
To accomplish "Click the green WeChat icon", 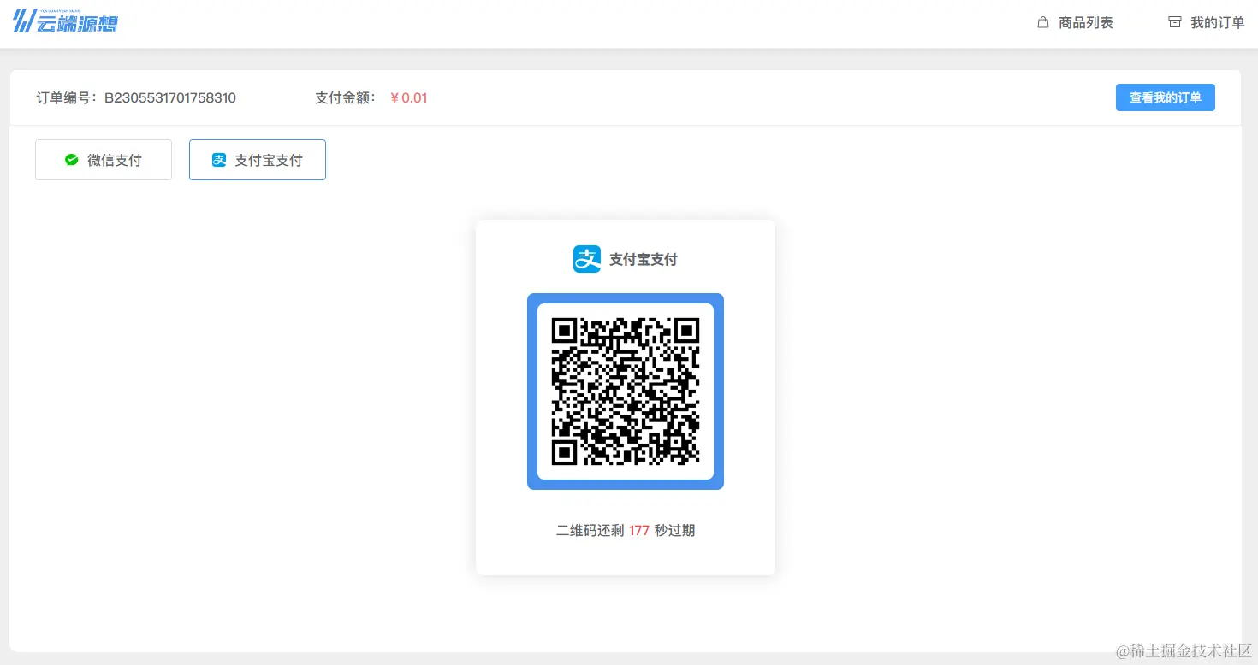I will click(x=72, y=160).
